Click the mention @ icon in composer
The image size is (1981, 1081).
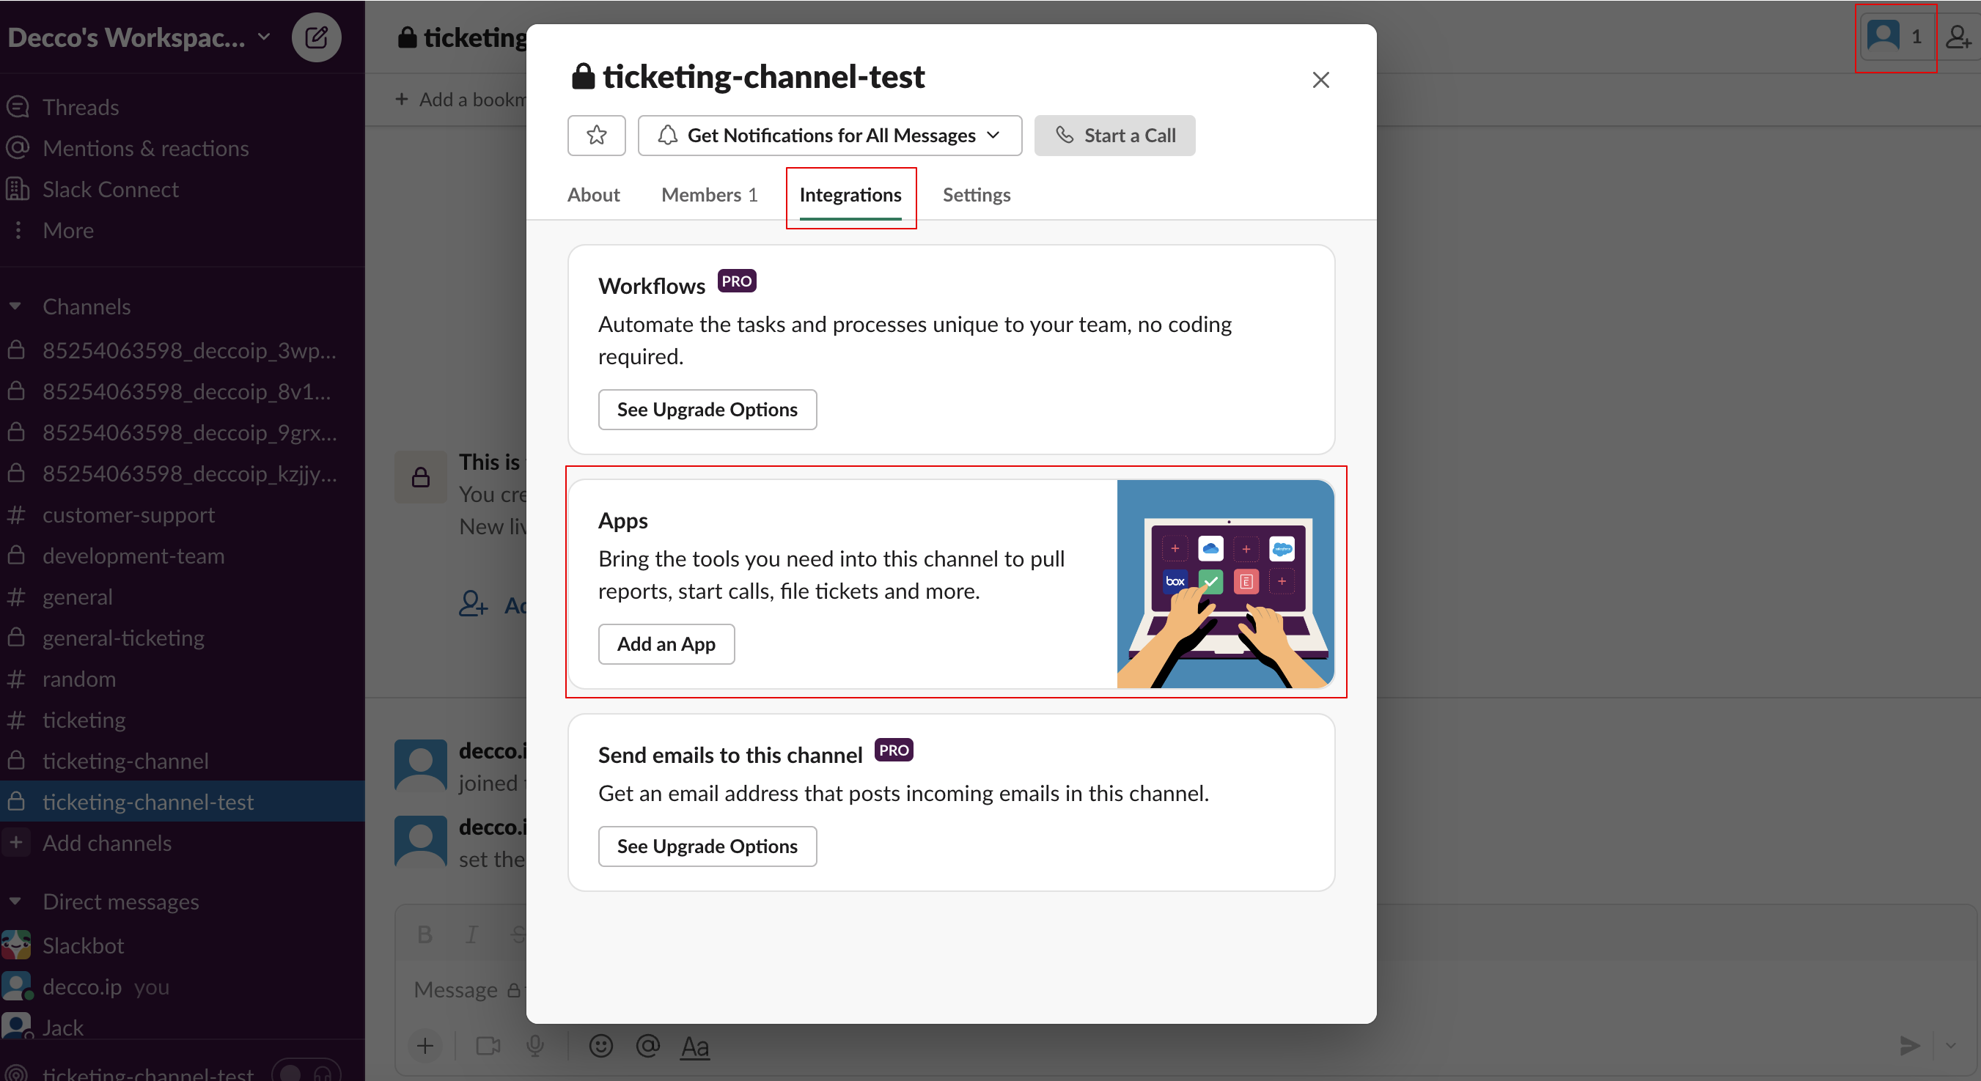pos(647,1046)
